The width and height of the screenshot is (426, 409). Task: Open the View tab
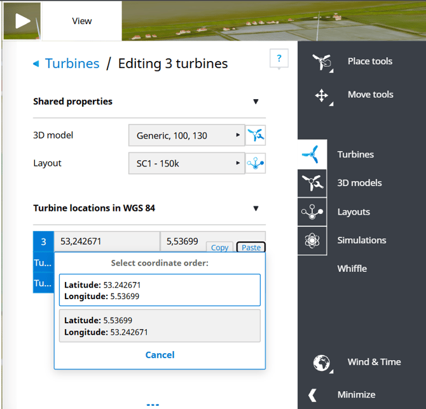82,21
